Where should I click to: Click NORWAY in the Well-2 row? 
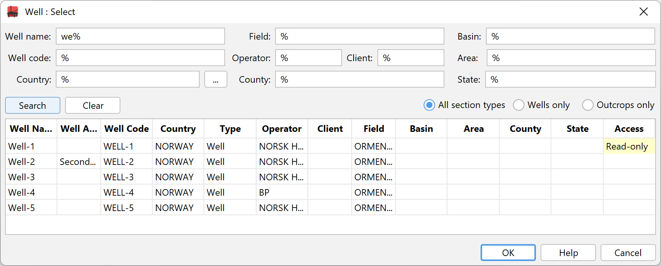coord(178,161)
